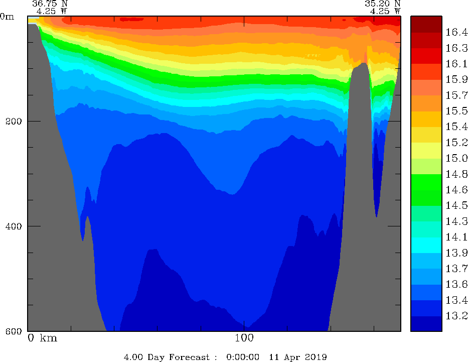Click the 14.3 colorbar label

[456, 221]
